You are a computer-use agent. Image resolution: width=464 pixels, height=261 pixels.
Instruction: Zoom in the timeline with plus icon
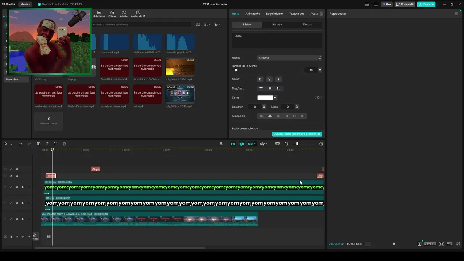(x=321, y=144)
